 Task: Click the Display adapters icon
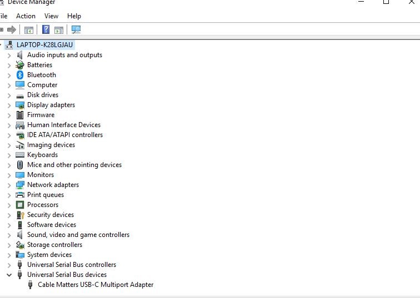click(20, 105)
